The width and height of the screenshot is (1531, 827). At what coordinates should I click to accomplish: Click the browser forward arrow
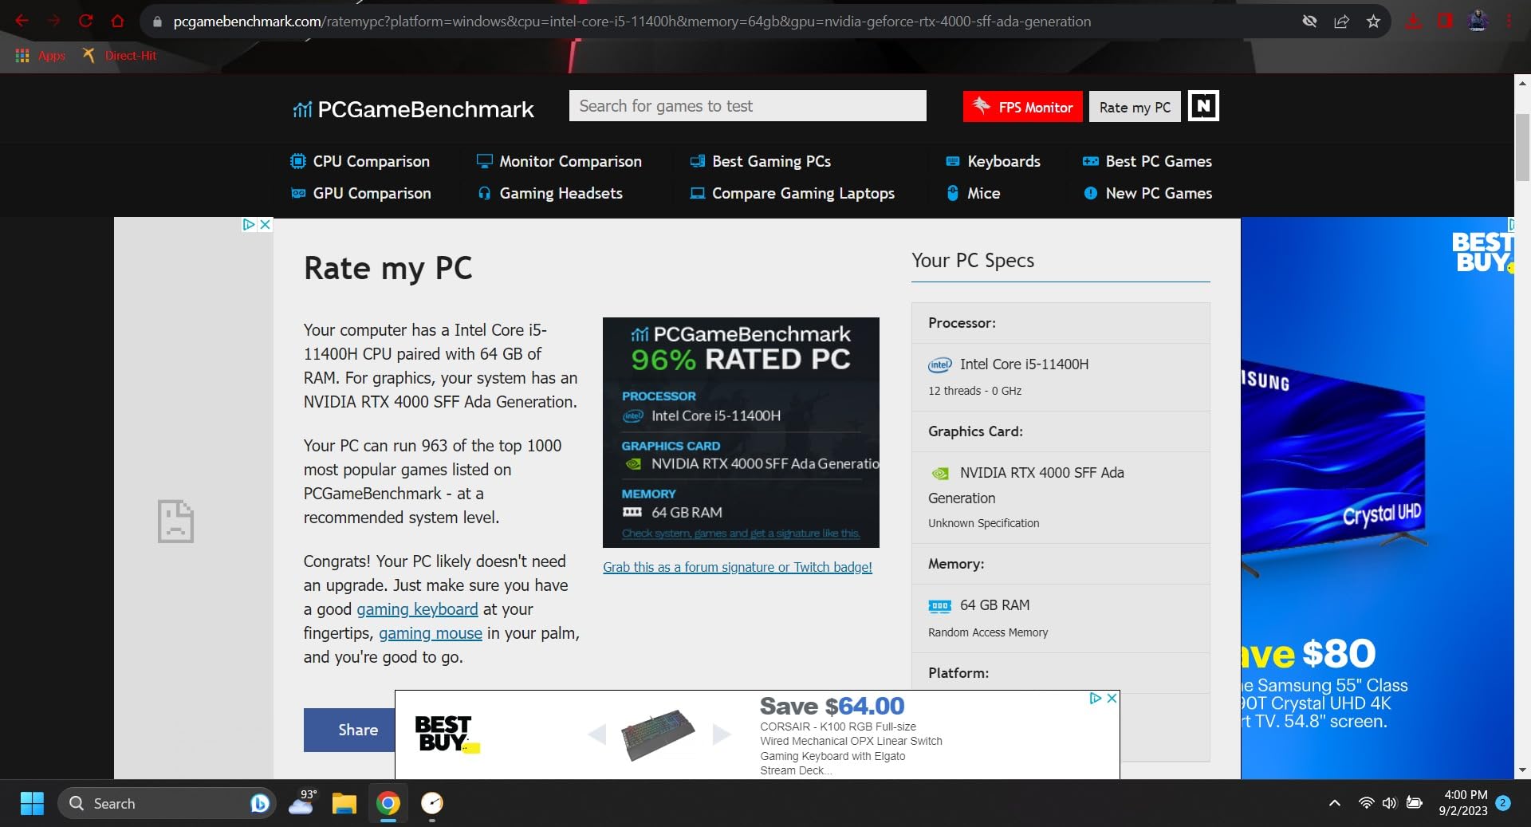click(54, 22)
